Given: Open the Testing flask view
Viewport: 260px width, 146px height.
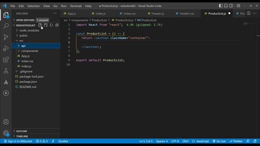Looking at the screenshot, I should pyautogui.click(x=6, y=71).
